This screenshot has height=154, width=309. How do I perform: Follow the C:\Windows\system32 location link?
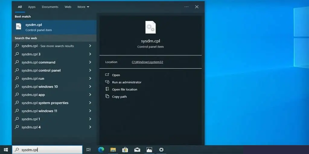click(x=147, y=62)
